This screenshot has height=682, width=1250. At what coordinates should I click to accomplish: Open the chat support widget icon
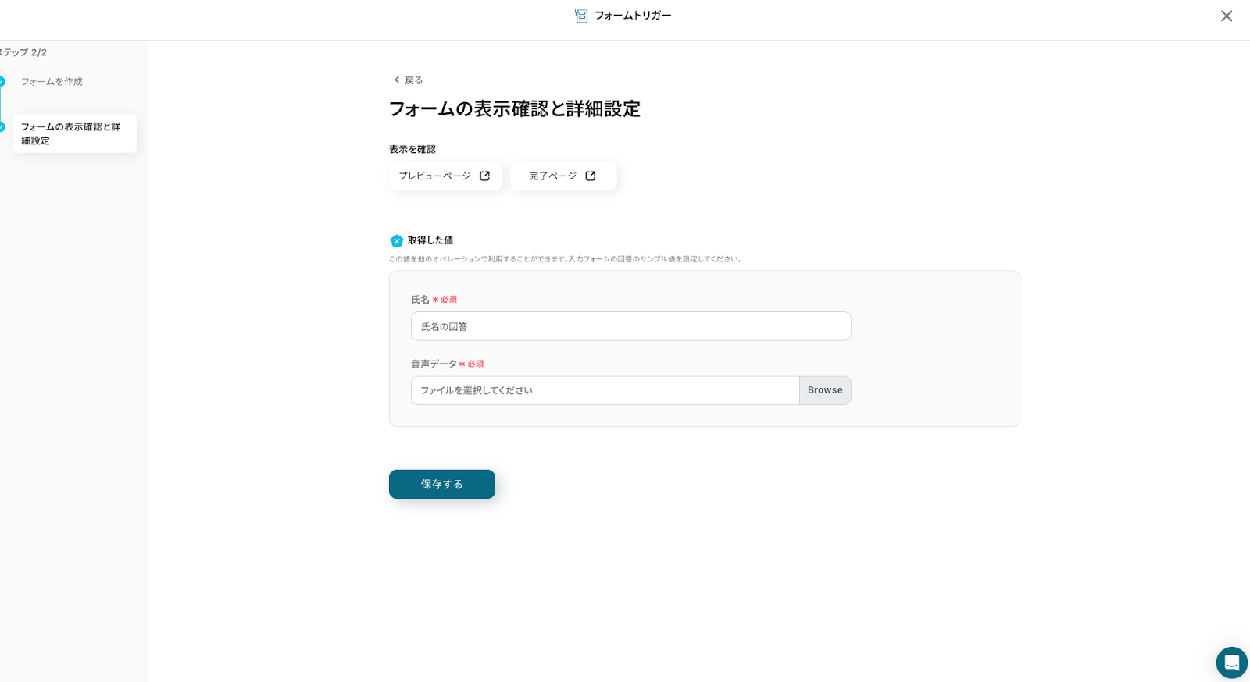(x=1231, y=662)
